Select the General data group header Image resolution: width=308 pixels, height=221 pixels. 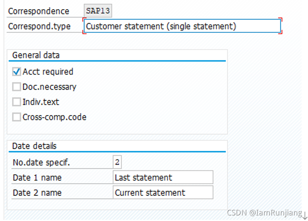click(x=36, y=55)
